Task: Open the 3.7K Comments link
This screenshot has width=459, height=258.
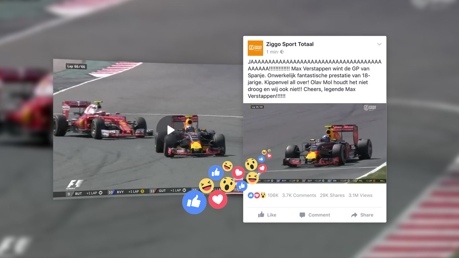Action: (x=299, y=195)
